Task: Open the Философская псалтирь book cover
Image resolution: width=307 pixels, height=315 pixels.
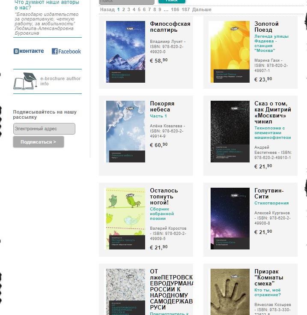Action: 125,52
